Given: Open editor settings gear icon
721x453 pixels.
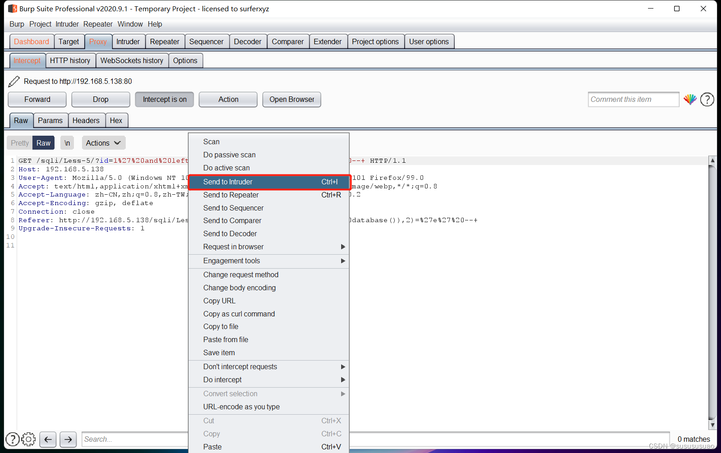Looking at the screenshot, I should point(28,439).
